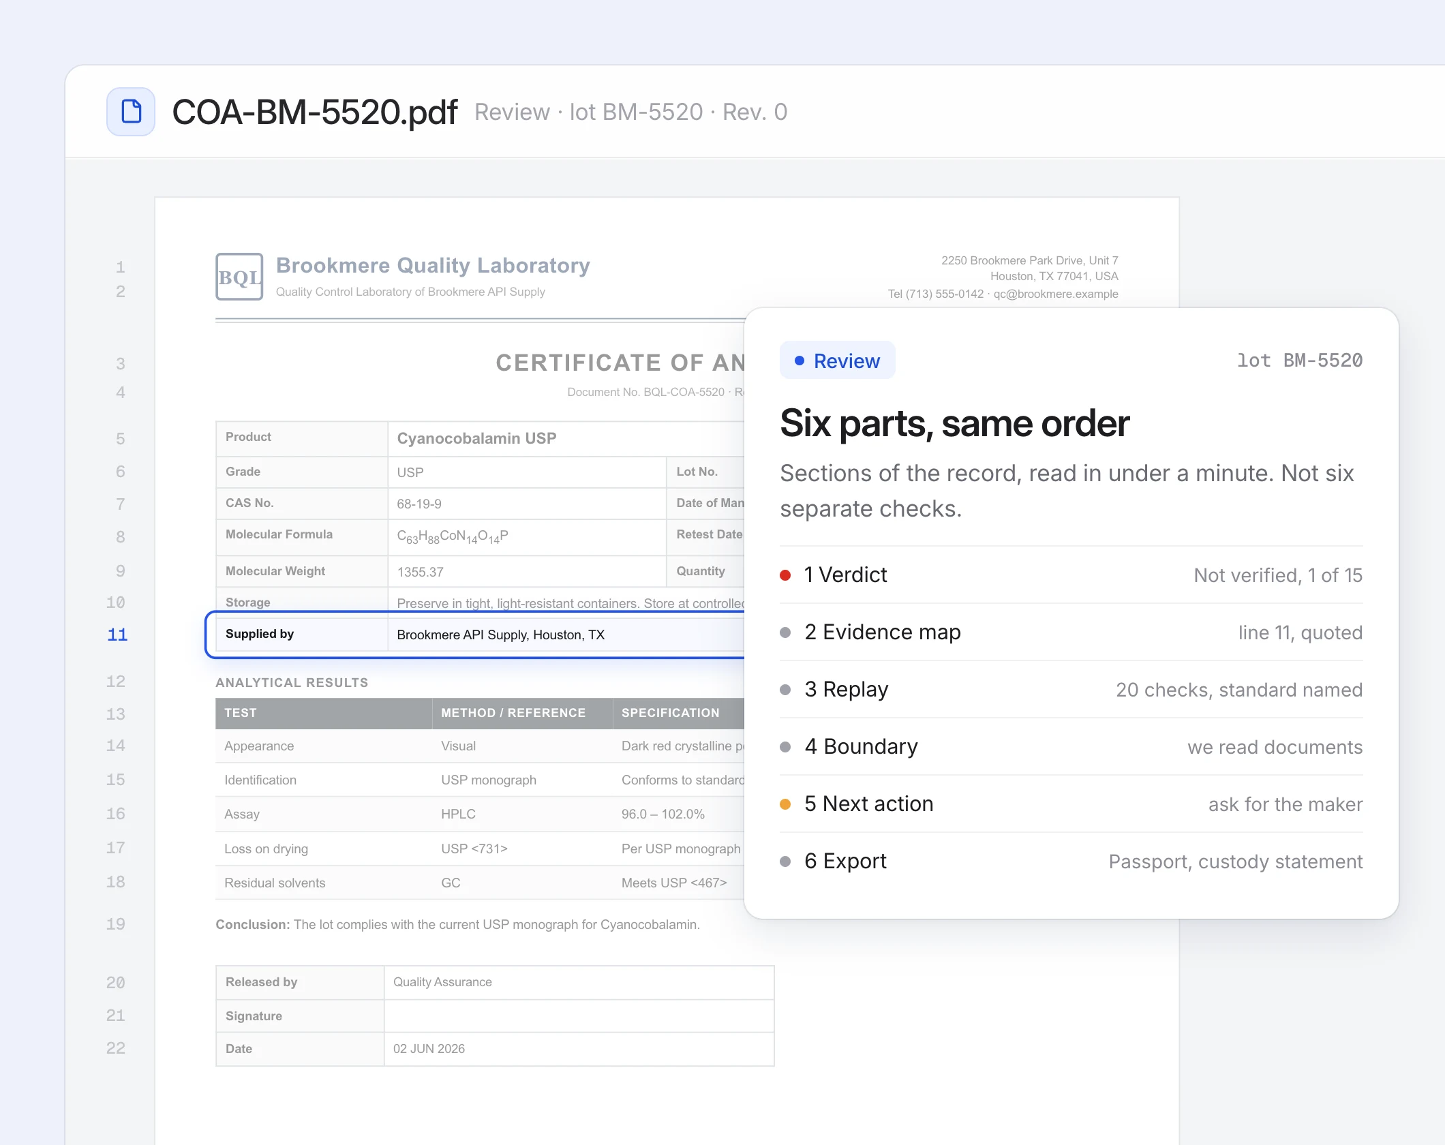Open the 6 Export section row
Screen dimensions: 1445x1145
(x=1071, y=861)
